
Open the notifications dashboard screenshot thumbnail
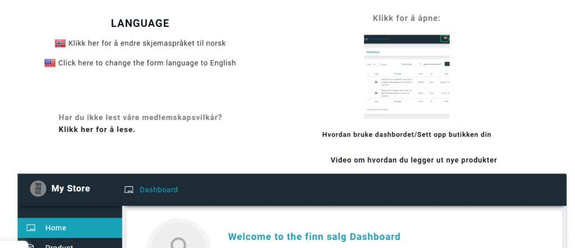point(407,76)
